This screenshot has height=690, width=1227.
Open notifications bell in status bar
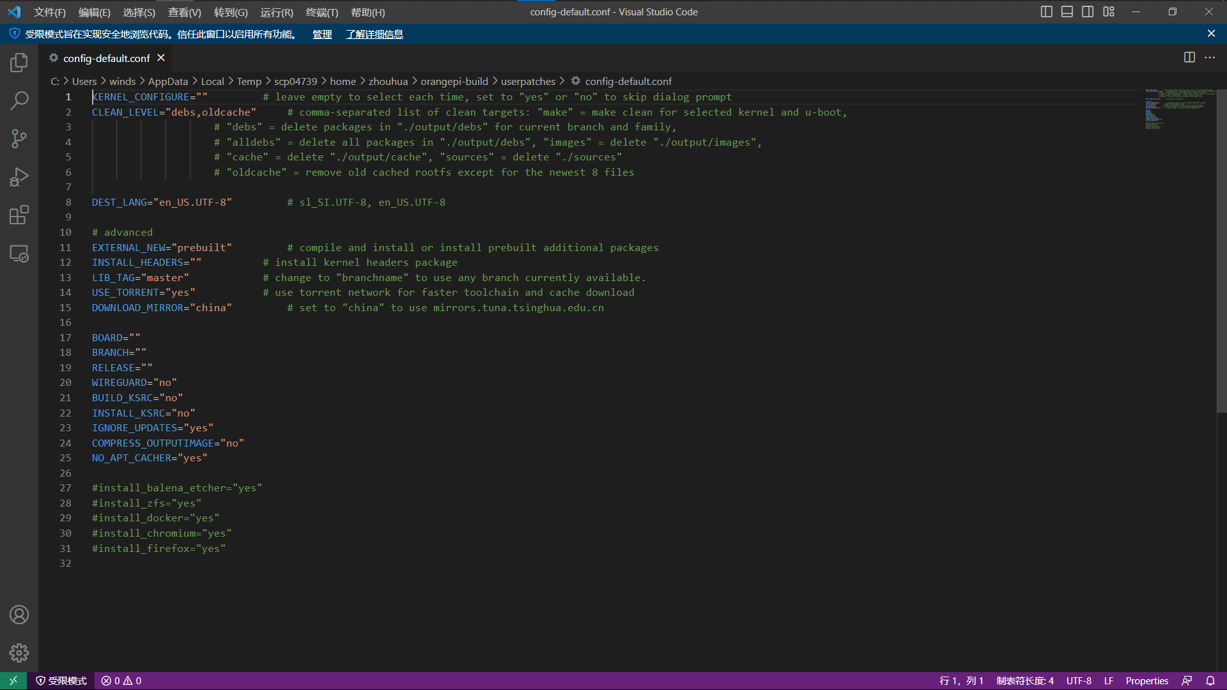coord(1210,681)
